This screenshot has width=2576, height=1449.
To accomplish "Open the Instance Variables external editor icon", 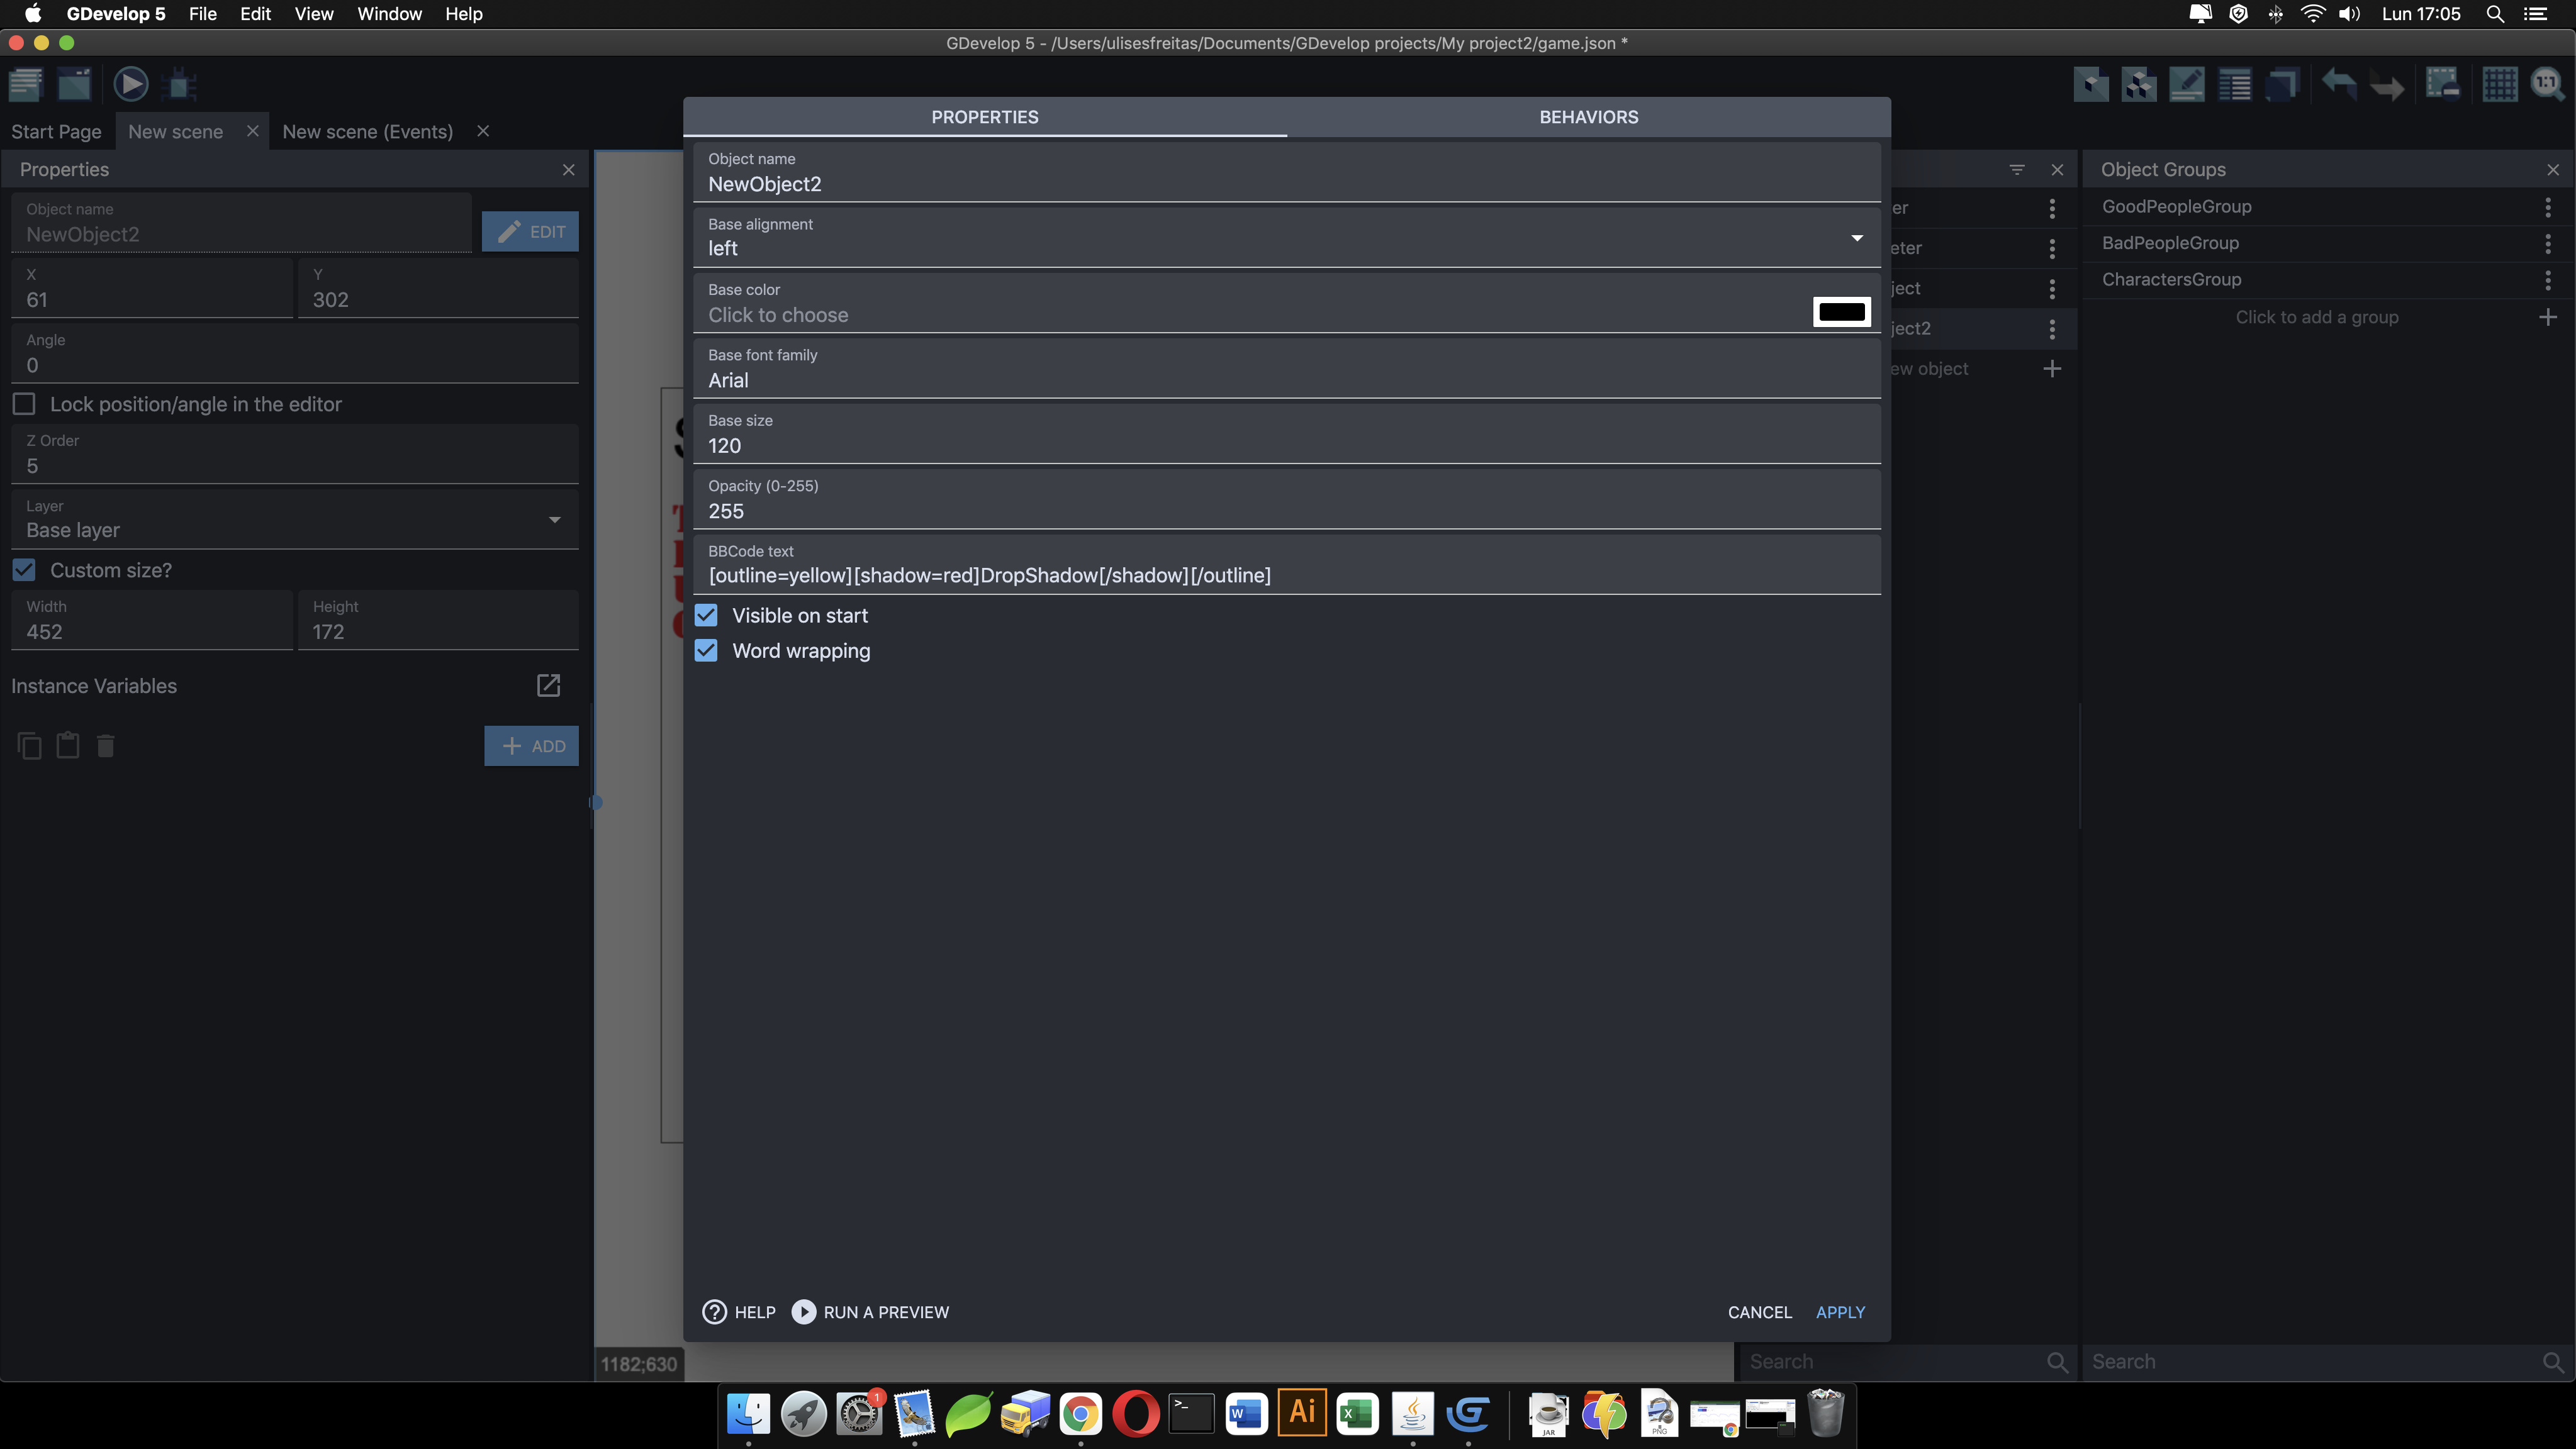I will click(548, 687).
